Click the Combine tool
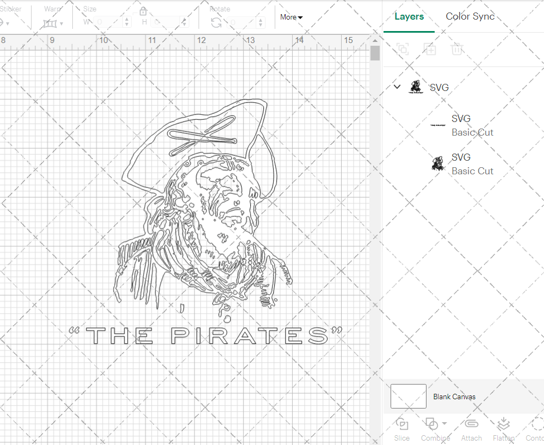The height and width of the screenshot is (445, 544). pos(435,429)
